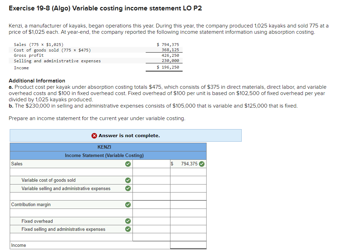Click the checkmark next to the 794,375 amount
Viewport: 337px width, 251px height.
tap(201, 164)
